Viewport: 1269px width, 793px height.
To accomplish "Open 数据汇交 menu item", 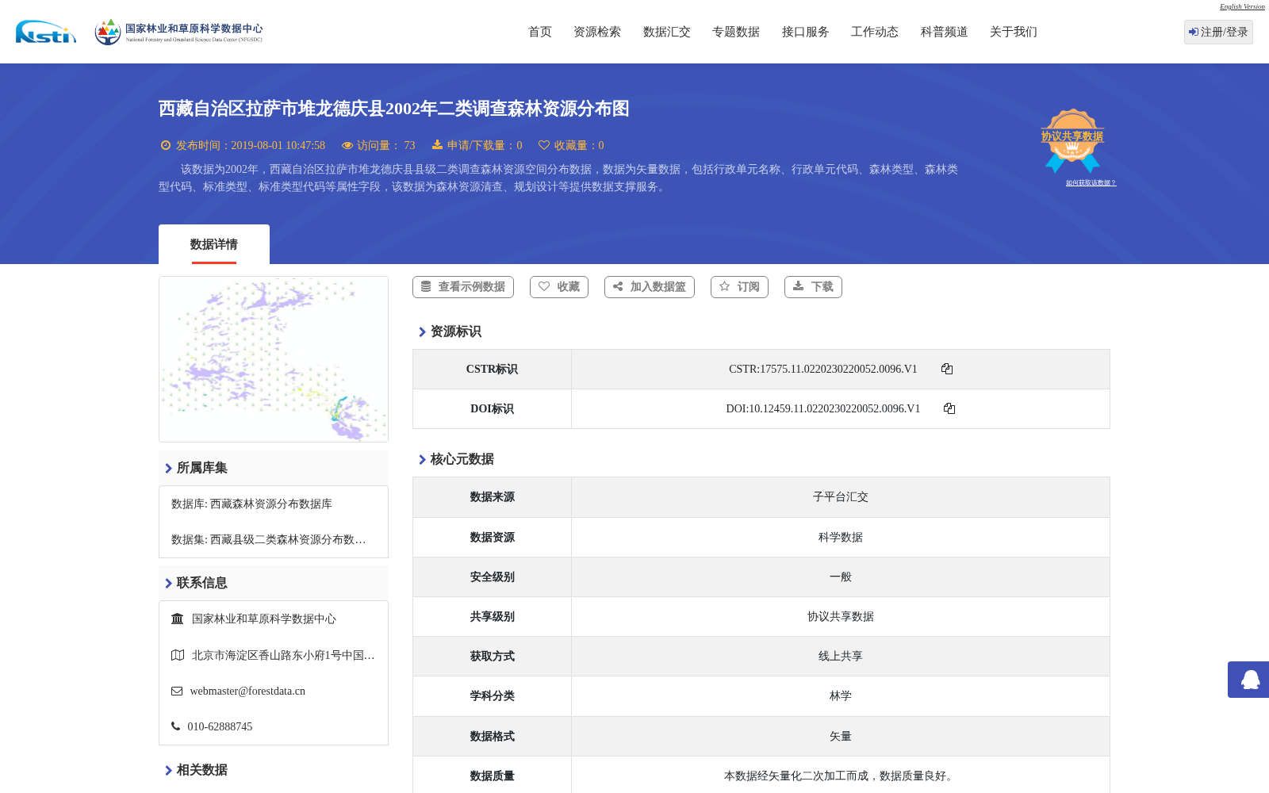I will click(x=667, y=32).
